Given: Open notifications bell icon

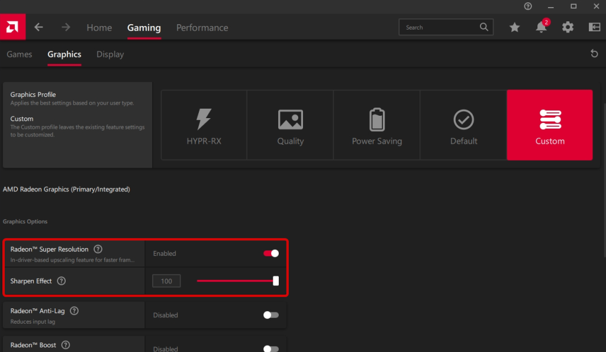Looking at the screenshot, I should pos(541,27).
